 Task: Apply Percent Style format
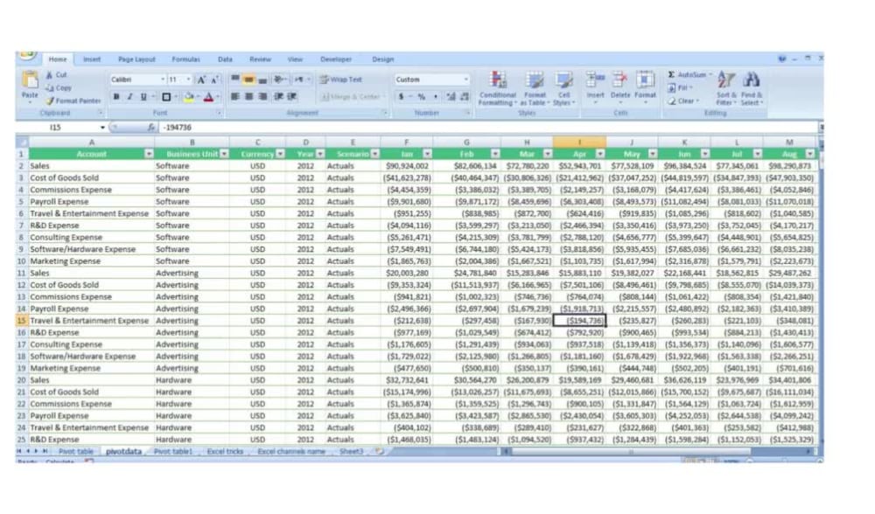click(422, 97)
